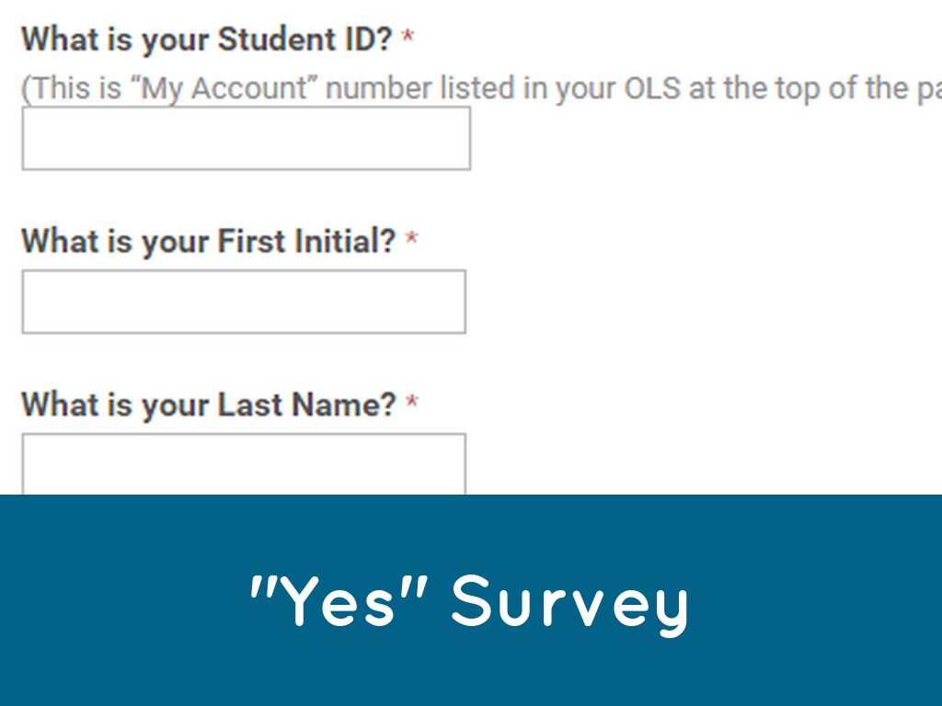Click the word "OLS" in the hint
This screenshot has height=706, width=942.
pyautogui.click(x=651, y=89)
